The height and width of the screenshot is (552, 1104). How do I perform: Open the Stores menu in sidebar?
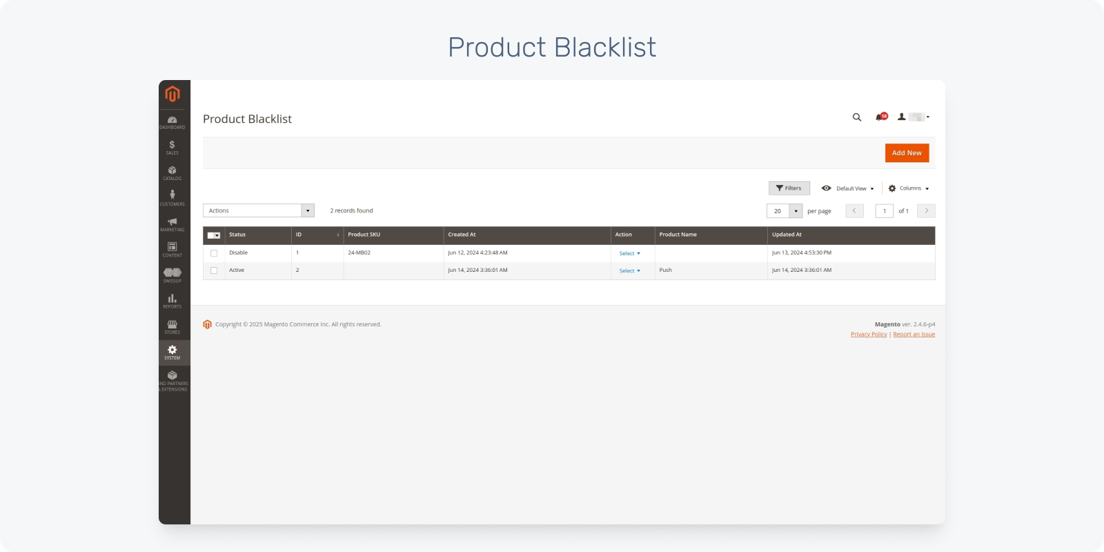click(172, 326)
